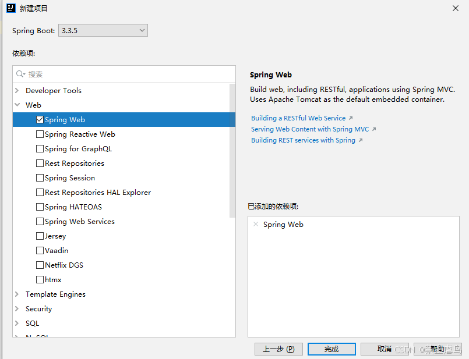The width and height of the screenshot is (469, 359).
Task: Toggle the Spring HATEOAS checkbox
Action: 40,207
